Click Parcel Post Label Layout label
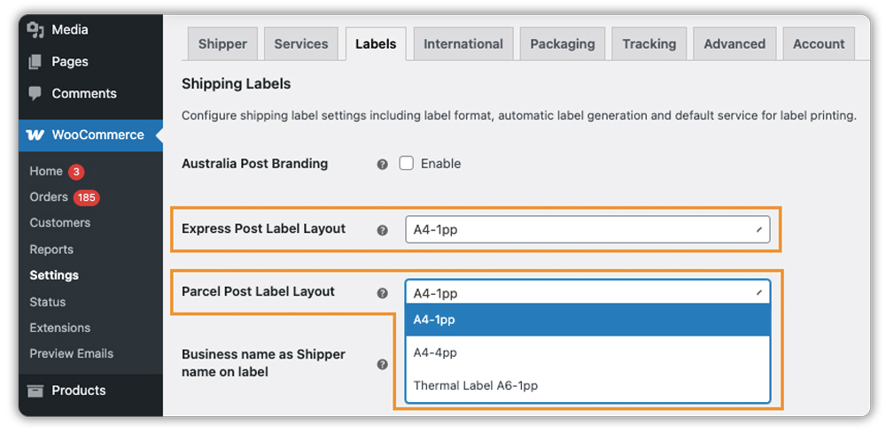 [x=258, y=292]
